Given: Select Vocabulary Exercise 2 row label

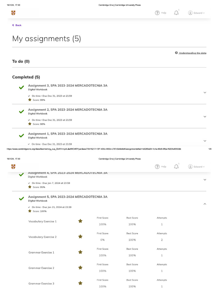Looking at the screenshot, I should click(43, 237).
